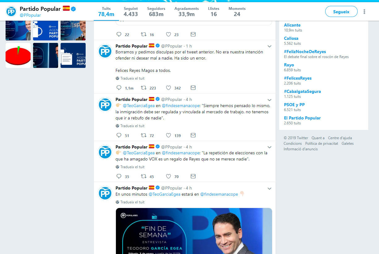Open chevron menu on the immigration tweet
Viewport: 379px width, 254px height.
point(269,100)
